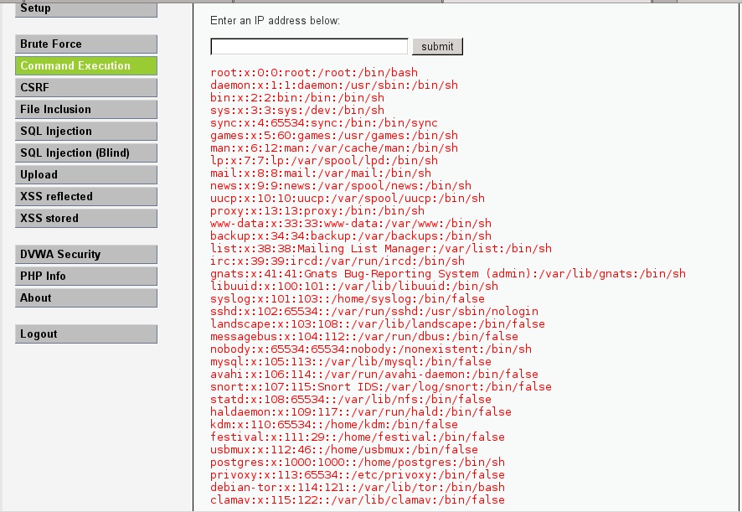Go to the CSRF page

pos(85,88)
